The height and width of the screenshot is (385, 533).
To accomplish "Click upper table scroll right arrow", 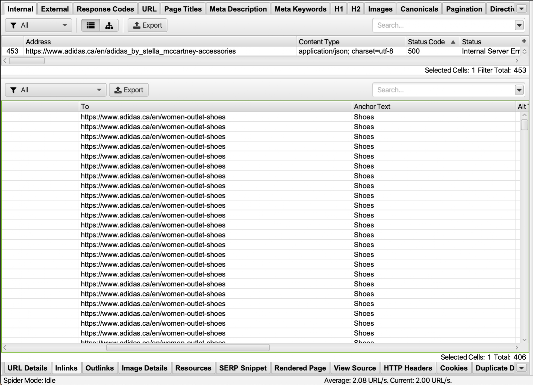I will (517, 61).
